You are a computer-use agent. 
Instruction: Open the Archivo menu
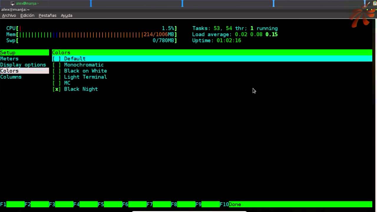(x=9, y=15)
